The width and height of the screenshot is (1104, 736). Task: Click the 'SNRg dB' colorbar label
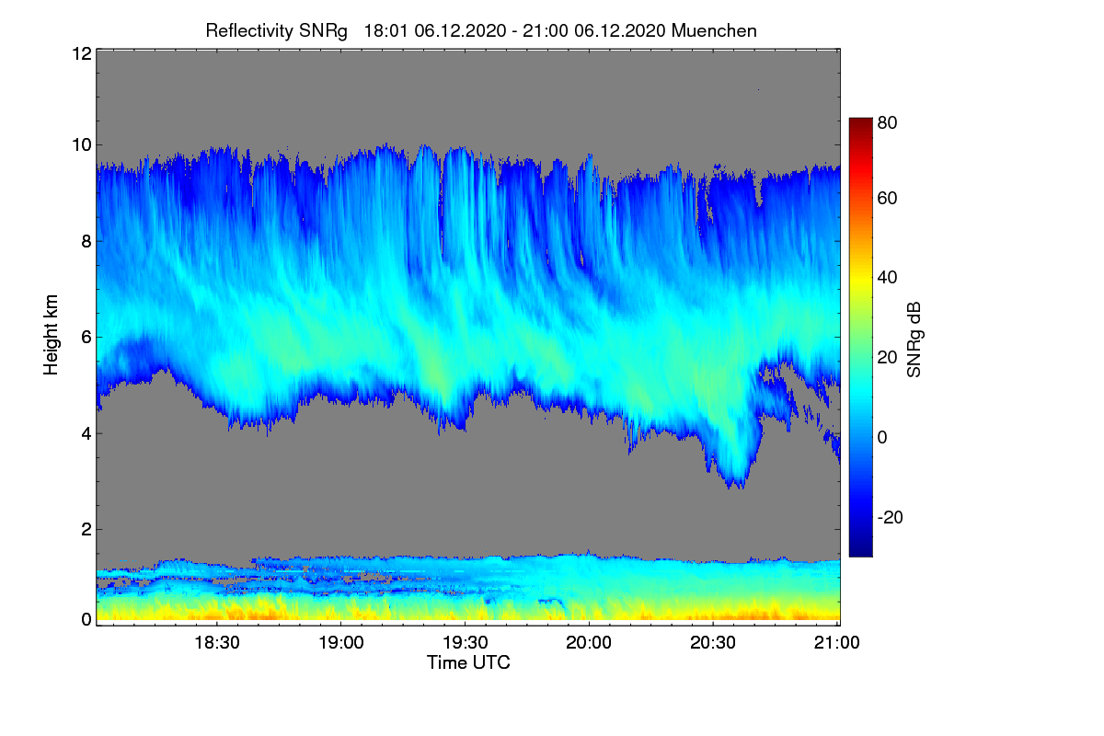(914, 340)
